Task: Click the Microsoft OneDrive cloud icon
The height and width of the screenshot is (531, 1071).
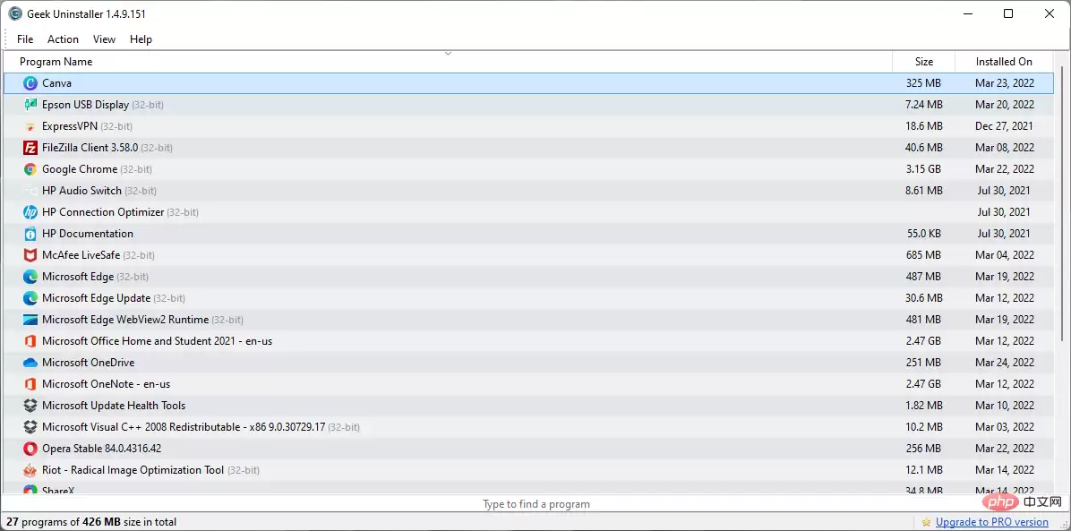Action: point(30,362)
